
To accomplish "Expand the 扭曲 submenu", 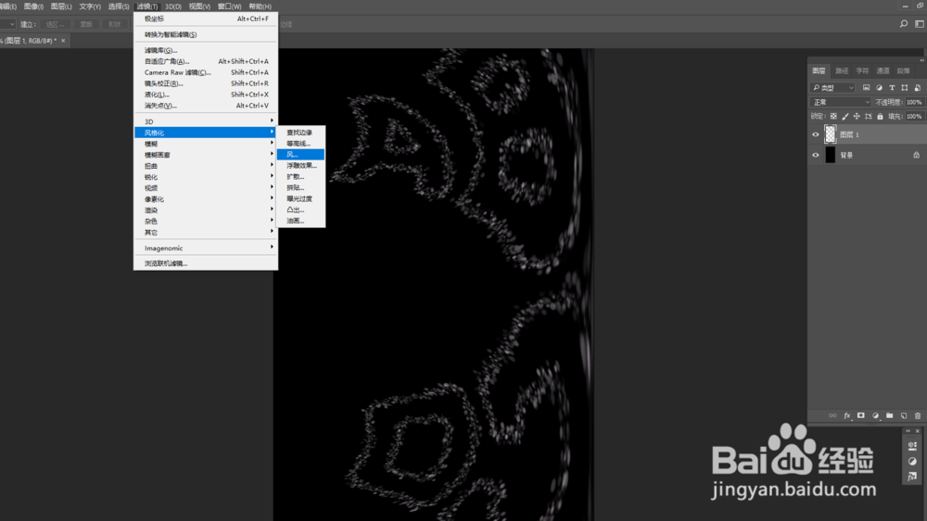I will pyautogui.click(x=206, y=166).
